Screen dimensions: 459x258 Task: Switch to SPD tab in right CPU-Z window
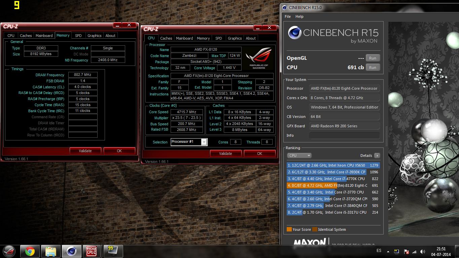pyautogui.click(x=219, y=38)
